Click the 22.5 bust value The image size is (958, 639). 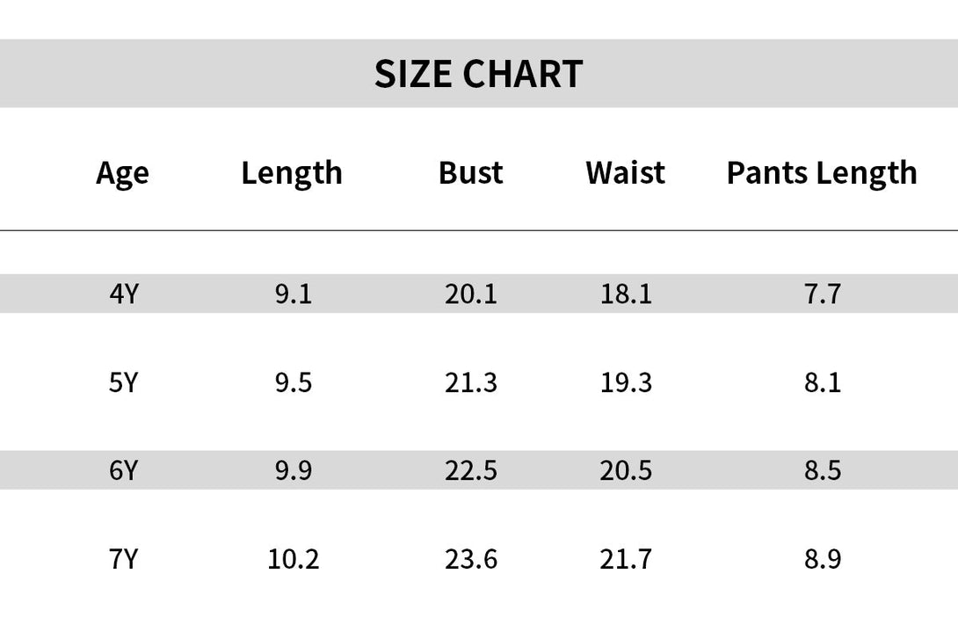(x=471, y=470)
